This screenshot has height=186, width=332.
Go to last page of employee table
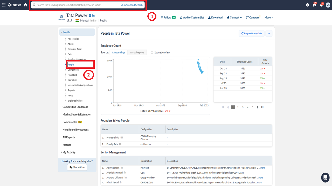[262, 107]
